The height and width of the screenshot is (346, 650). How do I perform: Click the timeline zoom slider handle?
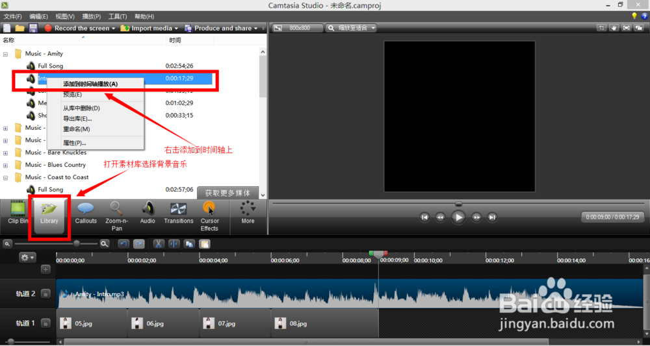click(77, 244)
